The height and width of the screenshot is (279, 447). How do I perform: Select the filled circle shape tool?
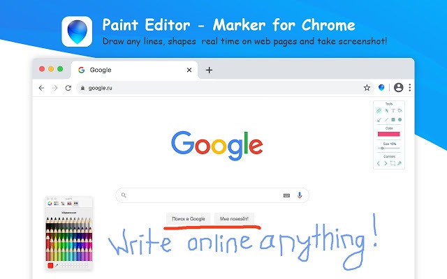tap(400, 119)
